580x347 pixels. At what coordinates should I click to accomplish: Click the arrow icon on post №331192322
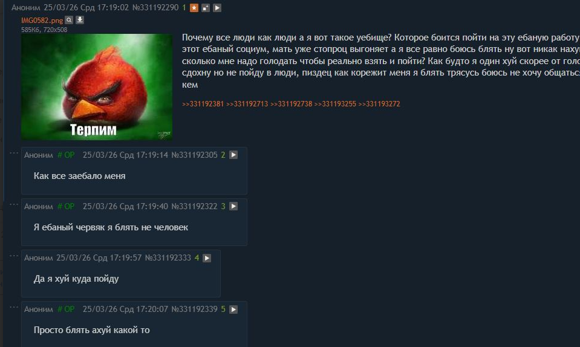tap(233, 206)
